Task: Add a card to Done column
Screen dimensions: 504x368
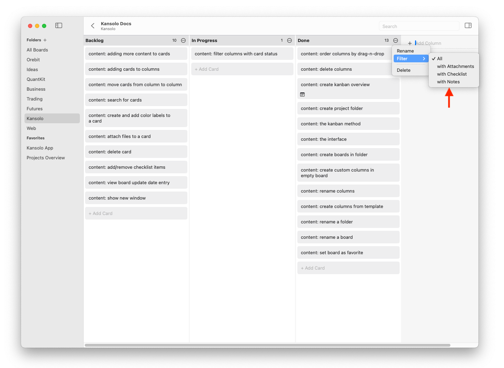Action: pyautogui.click(x=348, y=268)
